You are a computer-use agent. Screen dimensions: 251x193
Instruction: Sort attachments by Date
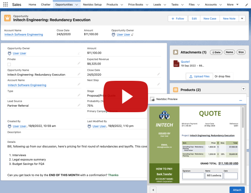tap(216, 52)
